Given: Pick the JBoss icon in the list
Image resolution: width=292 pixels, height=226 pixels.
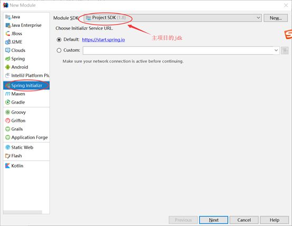Looking at the screenshot, I should (x=7, y=34).
